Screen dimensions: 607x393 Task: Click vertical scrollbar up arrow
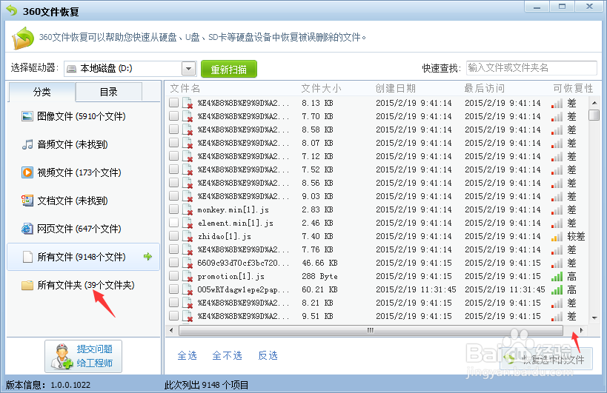pyautogui.click(x=594, y=103)
